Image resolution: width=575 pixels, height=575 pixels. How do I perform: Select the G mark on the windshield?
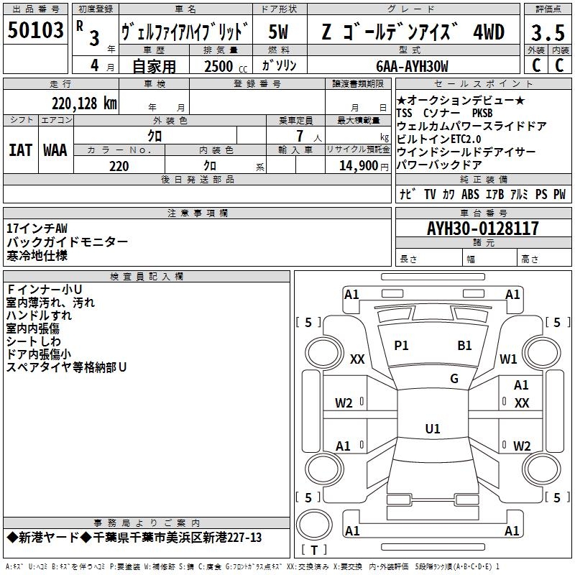pos(454,379)
